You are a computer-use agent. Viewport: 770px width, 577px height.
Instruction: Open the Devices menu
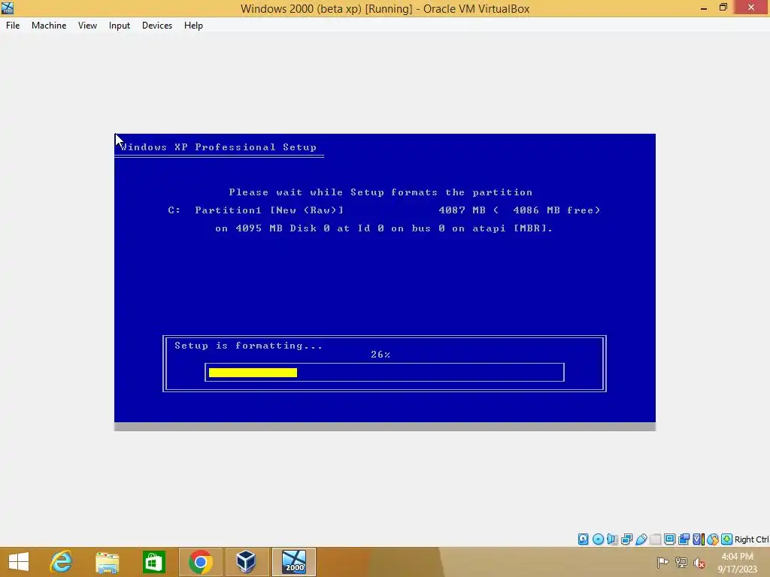[157, 26]
